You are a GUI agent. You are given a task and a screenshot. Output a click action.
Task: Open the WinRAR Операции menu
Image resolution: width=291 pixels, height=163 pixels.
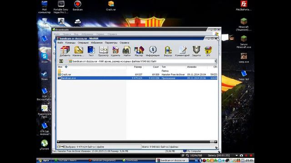(83, 43)
